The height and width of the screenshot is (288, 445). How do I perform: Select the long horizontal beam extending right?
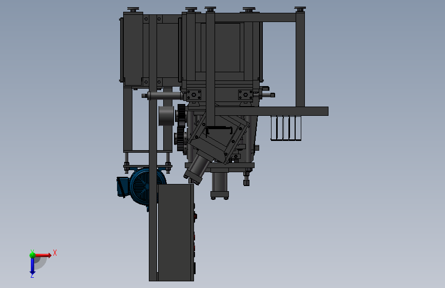(x=271, y=111)
